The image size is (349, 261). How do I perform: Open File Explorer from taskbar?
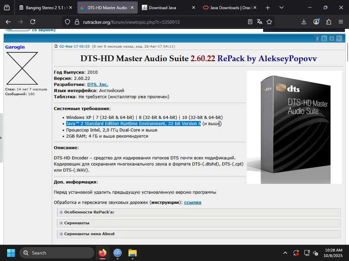pos(133,253)
